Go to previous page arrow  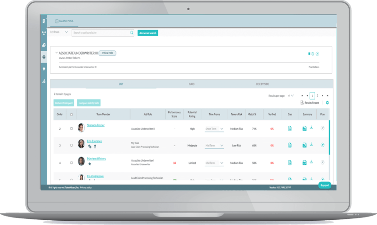click(x=307, y=96)
